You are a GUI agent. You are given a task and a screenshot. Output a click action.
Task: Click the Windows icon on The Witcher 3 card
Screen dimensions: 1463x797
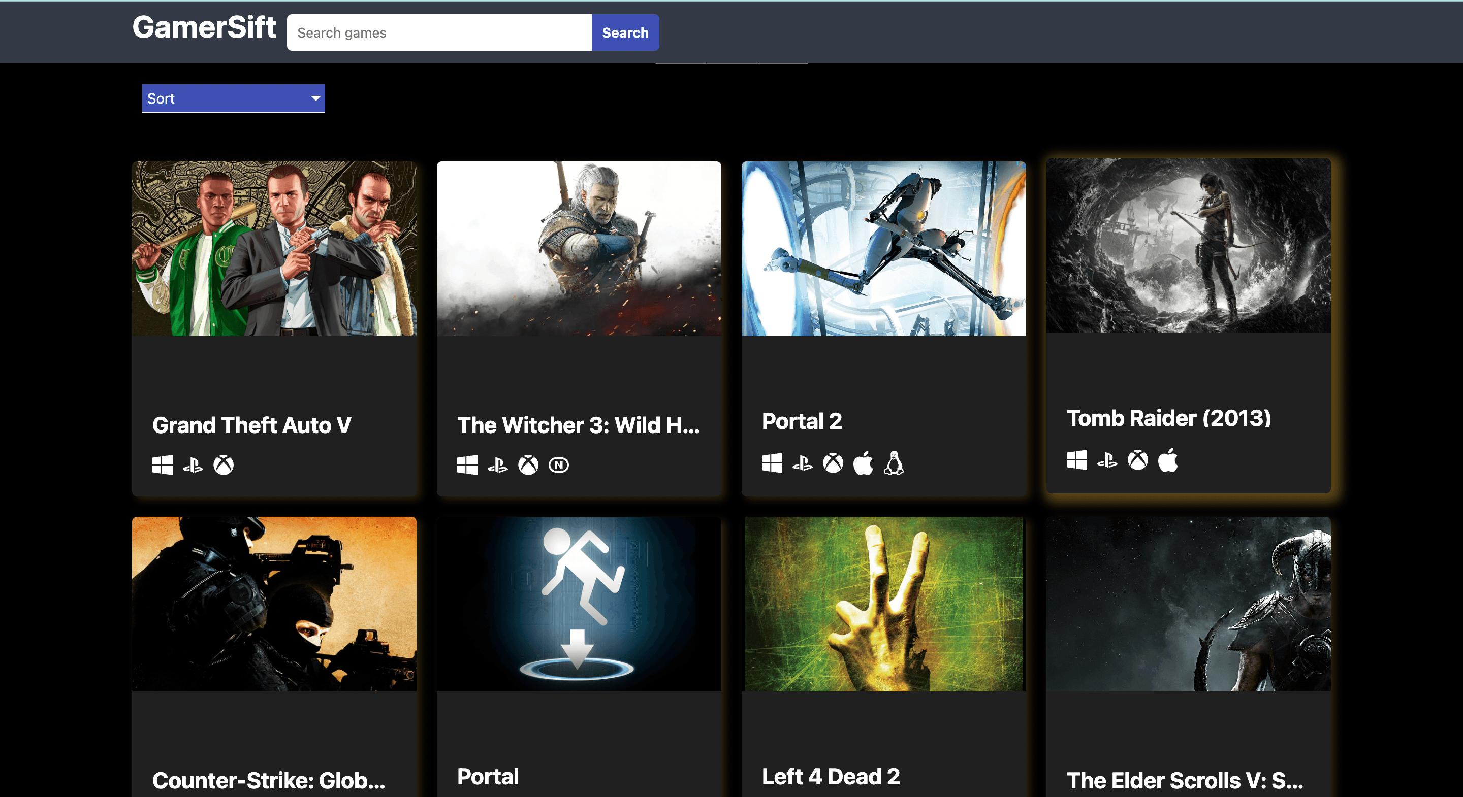pyautogui.click(x=467, y=465)
